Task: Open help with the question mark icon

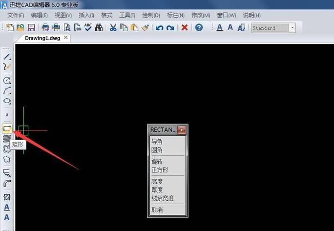Action: (x=199, y=27)
